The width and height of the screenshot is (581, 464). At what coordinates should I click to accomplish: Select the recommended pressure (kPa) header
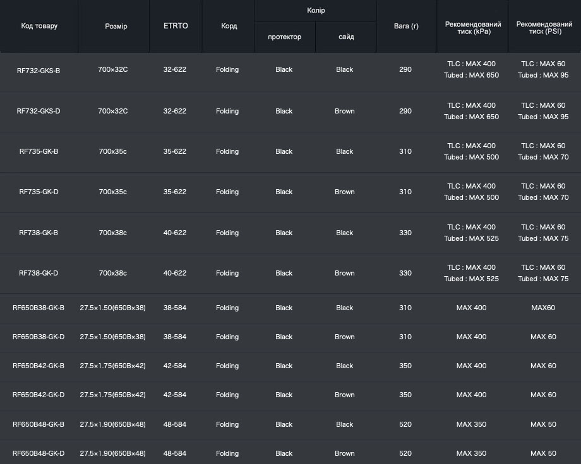(x=472, y=27)
